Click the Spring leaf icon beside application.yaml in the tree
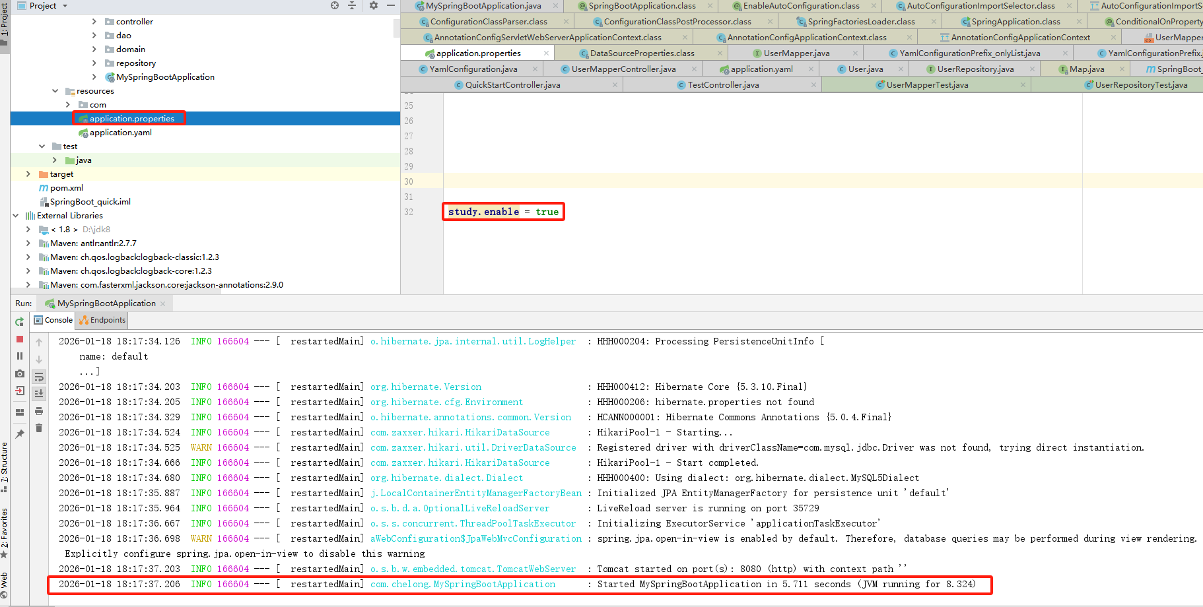The width and height of the screenshot is (1203, 607). (x=83, y=133)
